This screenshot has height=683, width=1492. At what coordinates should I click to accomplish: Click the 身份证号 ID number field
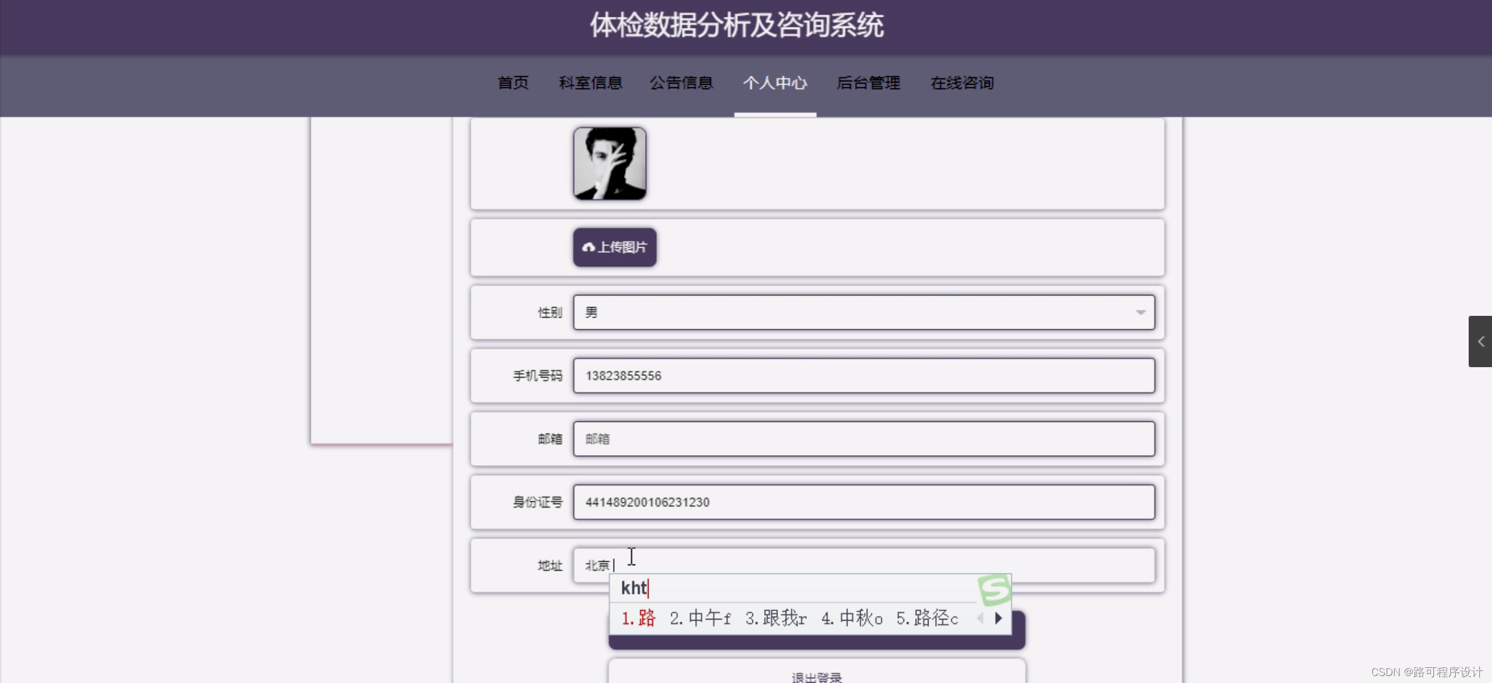(x=863, y=502)
